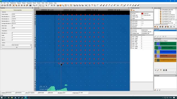Viewport: 177px width, 99px height.
Task: Click the Undo arrow in the toolbar
Action: tap(34, 5)
